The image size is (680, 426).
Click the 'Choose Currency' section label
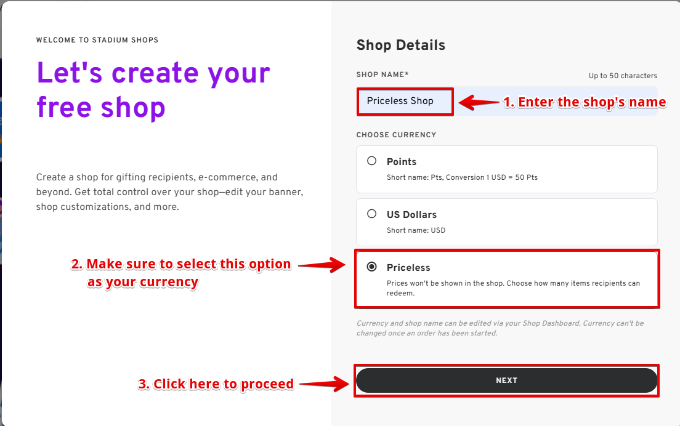pos(396,135)
